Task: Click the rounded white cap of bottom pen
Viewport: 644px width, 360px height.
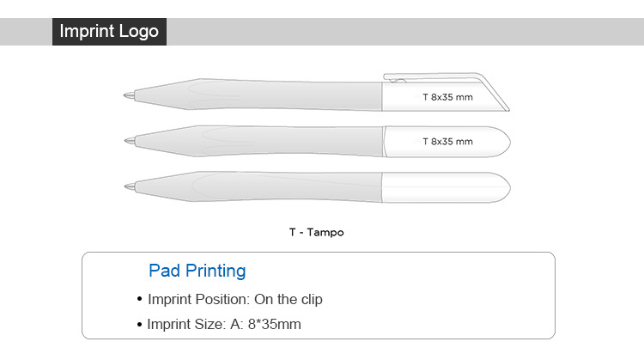Action: click(447, 187)
